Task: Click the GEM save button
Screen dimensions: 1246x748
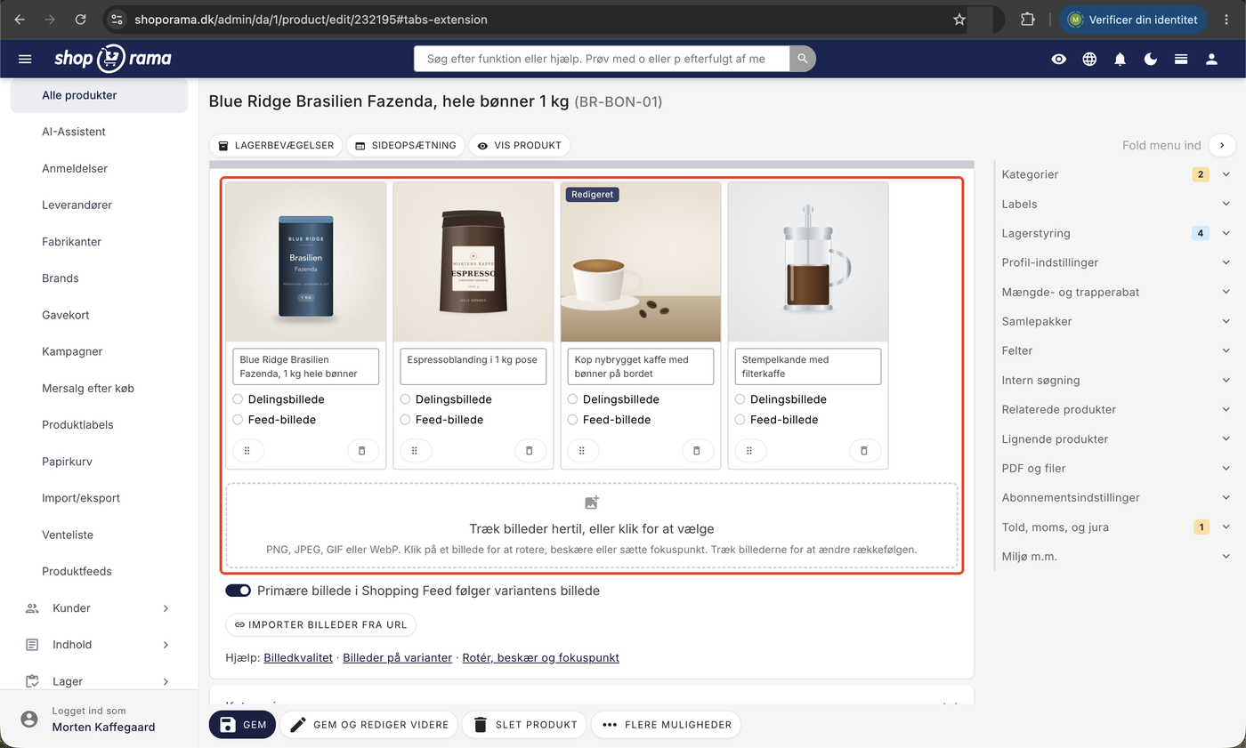Action: pyautogui.click(x=243, y=725)
